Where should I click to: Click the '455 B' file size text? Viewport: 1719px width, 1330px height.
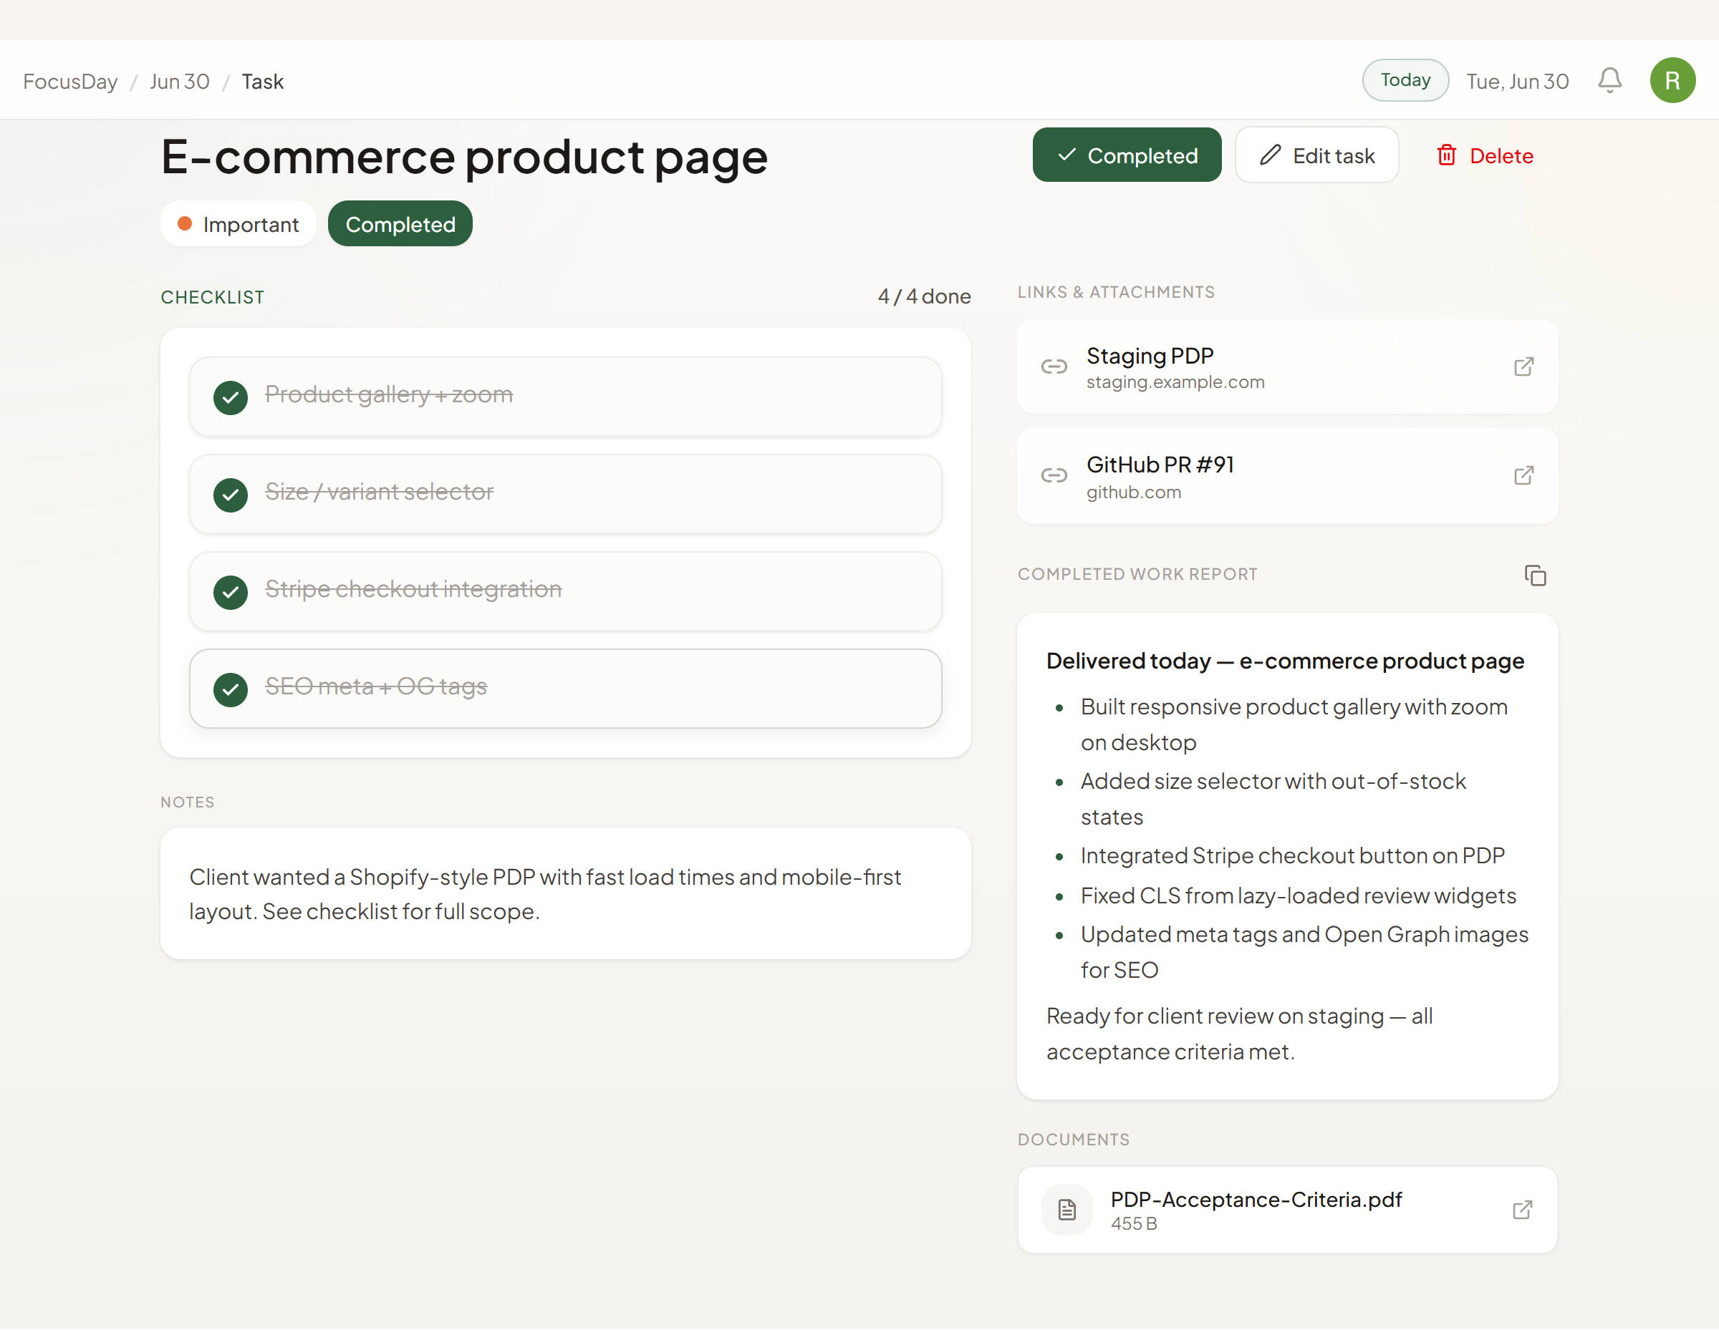[1133, 1225]
